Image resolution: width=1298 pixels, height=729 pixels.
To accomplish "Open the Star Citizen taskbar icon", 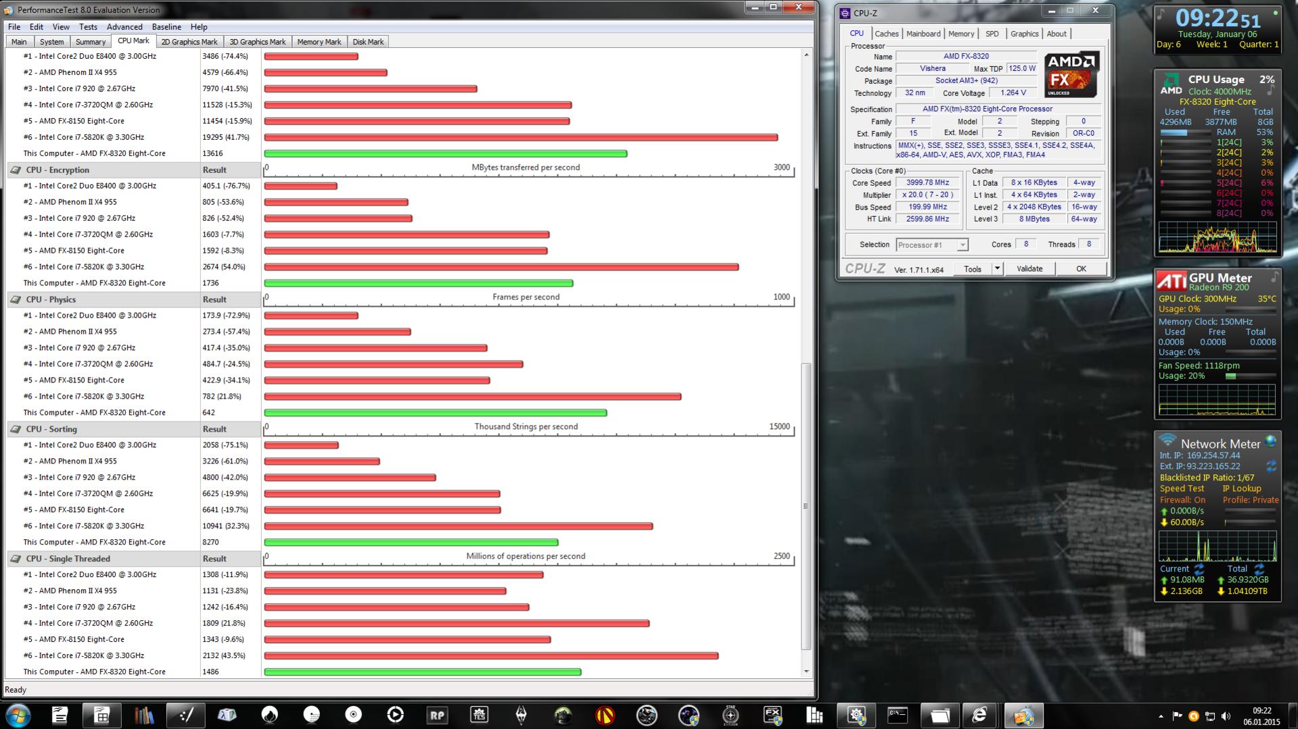I will click(x=731, y=715).
